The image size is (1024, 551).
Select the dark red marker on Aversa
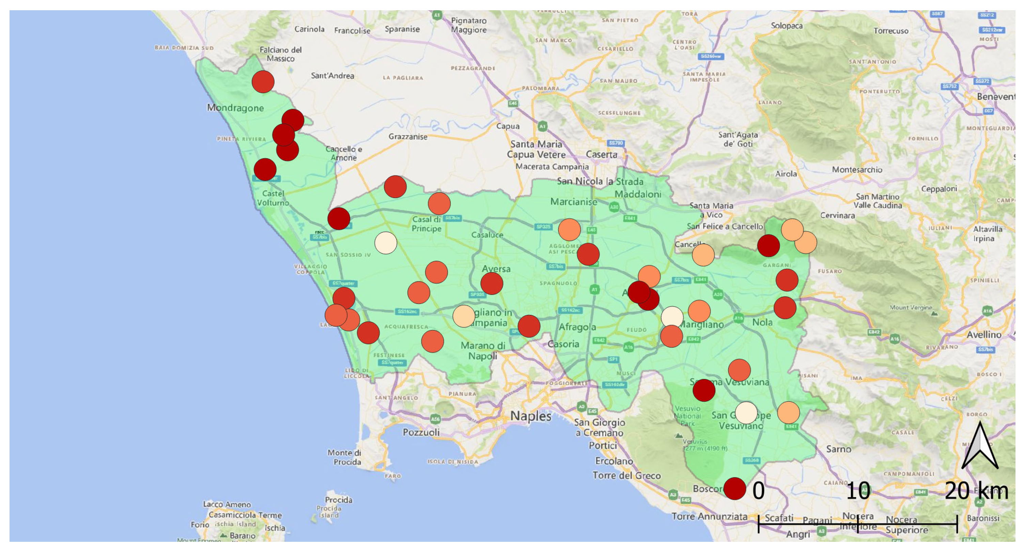click(492, 284)
